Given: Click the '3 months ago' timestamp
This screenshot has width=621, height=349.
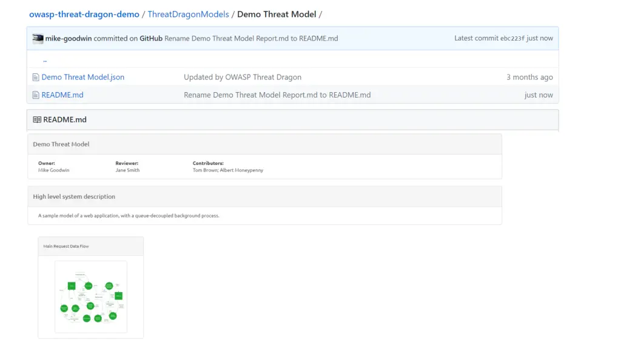Looking at the screenshot, I should 529,77.
